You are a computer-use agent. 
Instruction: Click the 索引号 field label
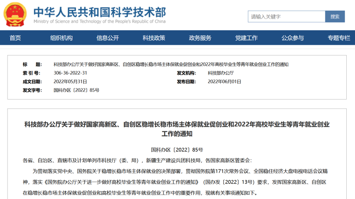[32, 73]
